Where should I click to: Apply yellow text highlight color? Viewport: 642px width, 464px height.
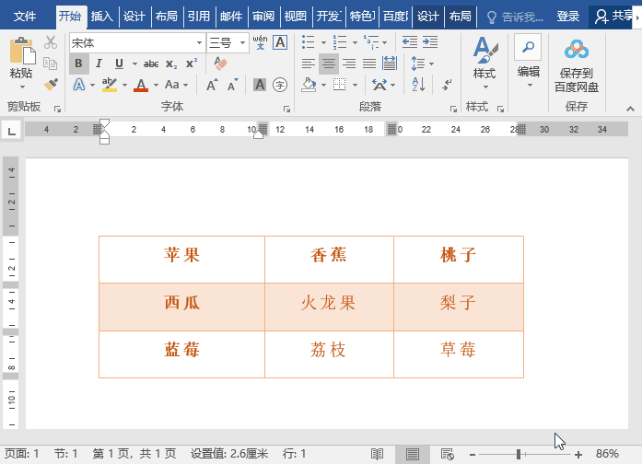[110, 85]
